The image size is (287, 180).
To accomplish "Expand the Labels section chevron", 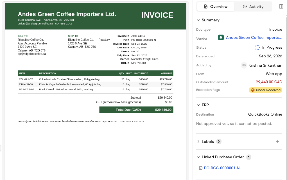I will click(x=198, y=141).
